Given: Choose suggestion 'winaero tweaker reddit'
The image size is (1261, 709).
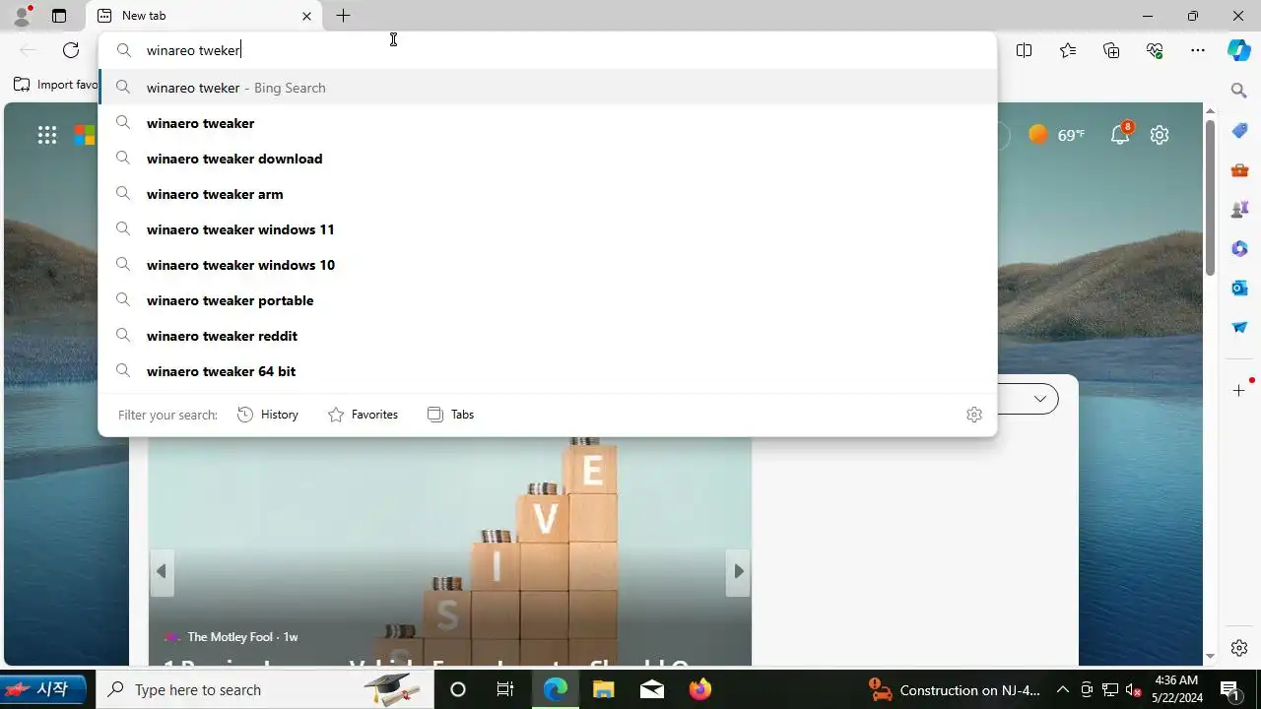Looking at the screenshot, I should (x=548, y=336).
